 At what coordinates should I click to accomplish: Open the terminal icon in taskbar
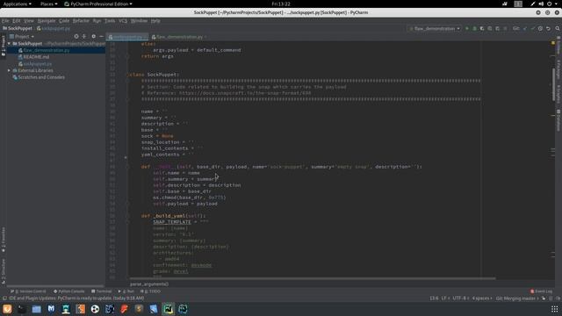(21, 309)
